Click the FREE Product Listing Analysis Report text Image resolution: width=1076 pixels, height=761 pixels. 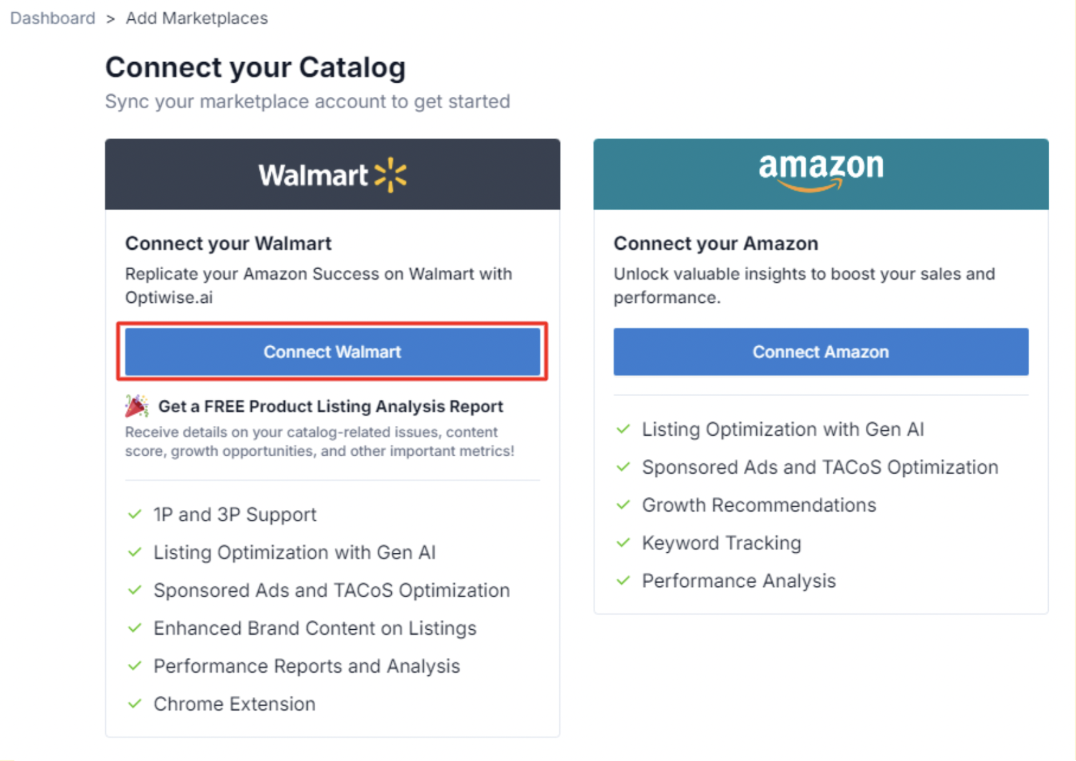coord(330,407)
